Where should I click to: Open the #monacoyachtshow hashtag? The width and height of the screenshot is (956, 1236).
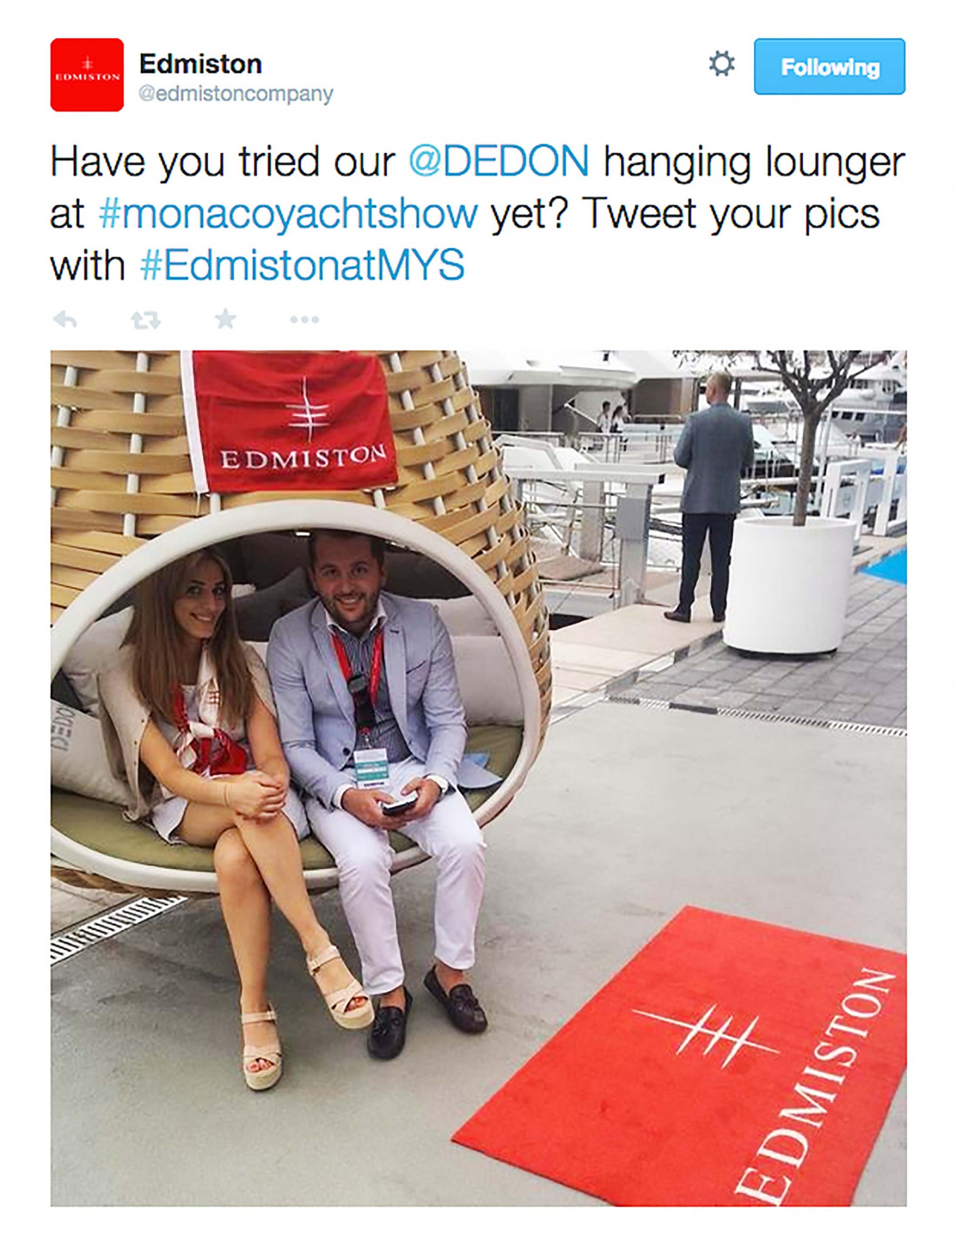pos(288,215)
